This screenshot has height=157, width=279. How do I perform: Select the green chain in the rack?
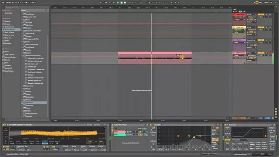[119, 135]
